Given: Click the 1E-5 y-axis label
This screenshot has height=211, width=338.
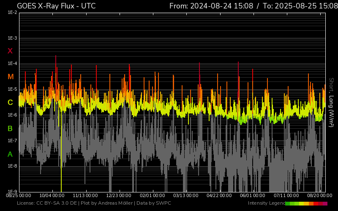Looking at the screenshot, I should (12, 89).
